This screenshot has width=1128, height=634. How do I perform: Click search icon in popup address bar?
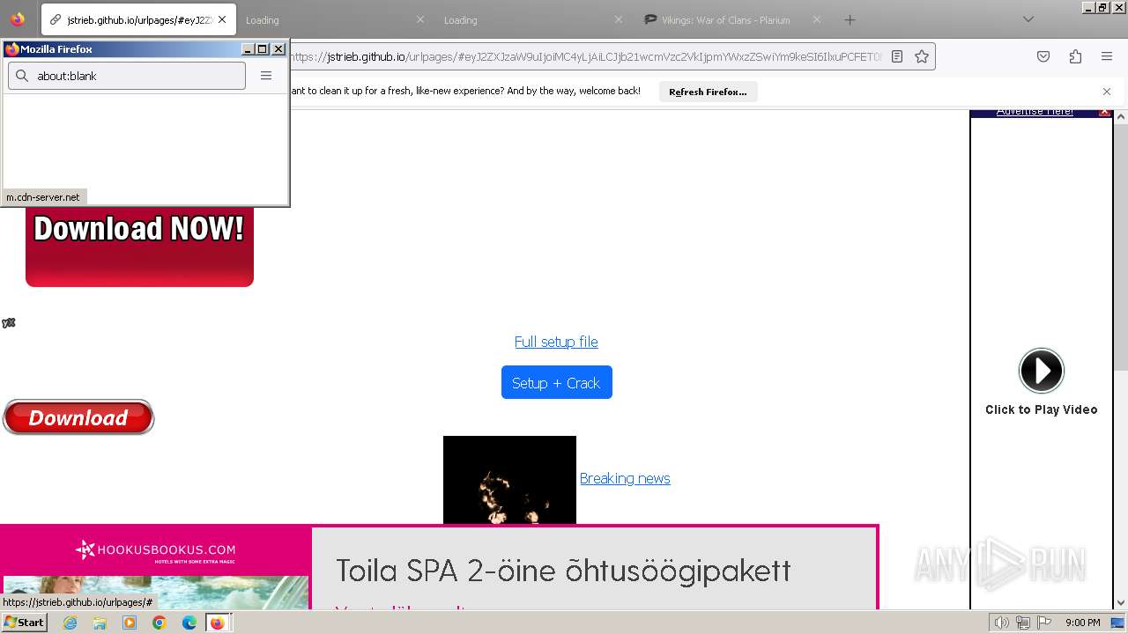(22, 76)
